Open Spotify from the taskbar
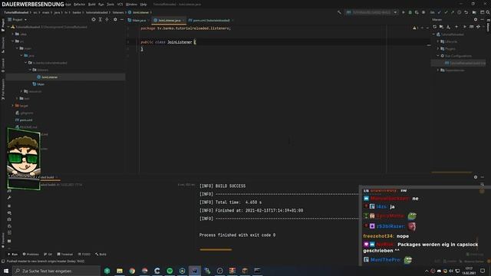 (x=170, y=271)
